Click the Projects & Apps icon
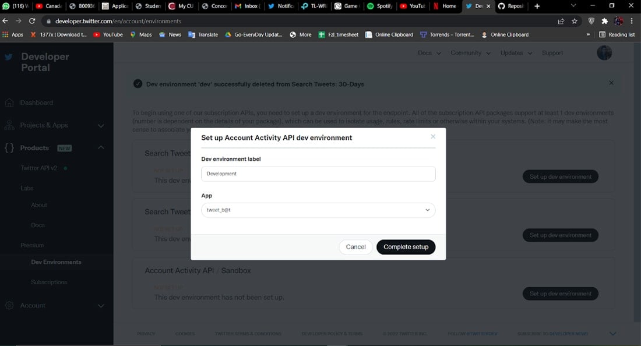 tap(9, 125)
